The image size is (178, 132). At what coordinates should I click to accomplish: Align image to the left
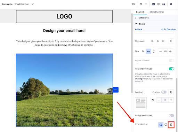[152, 41]
